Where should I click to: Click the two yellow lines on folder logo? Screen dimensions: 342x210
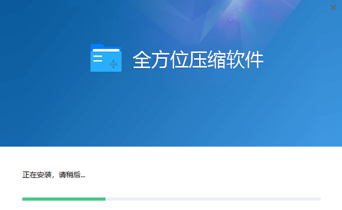[x=97, y=59]
